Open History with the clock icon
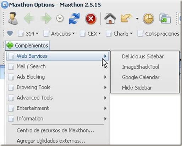This screenshot has width=182, height=146. [x=148, y=18]
